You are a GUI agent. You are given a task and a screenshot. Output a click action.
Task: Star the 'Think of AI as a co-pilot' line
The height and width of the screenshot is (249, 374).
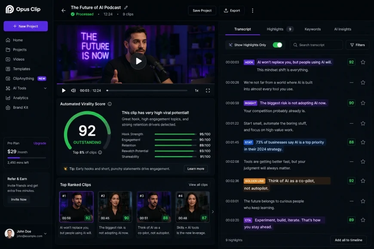pos(363,181)
